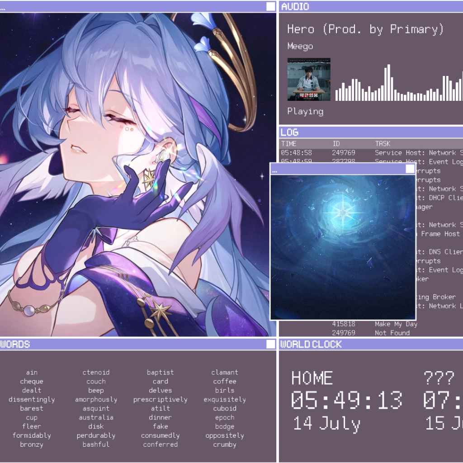Image resolution: width=463 pixels, height=463 pixels.
Task: Click the DNS Client log entry
Action: point(439,252)
